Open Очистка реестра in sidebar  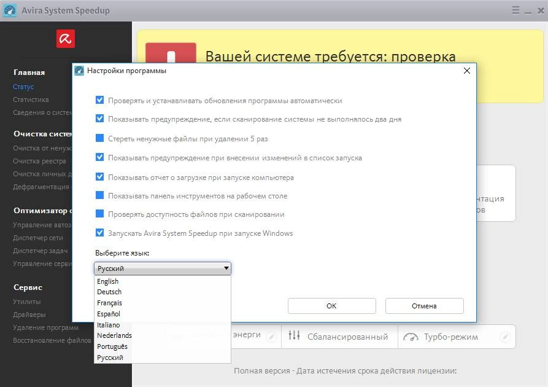coord(39,162)
